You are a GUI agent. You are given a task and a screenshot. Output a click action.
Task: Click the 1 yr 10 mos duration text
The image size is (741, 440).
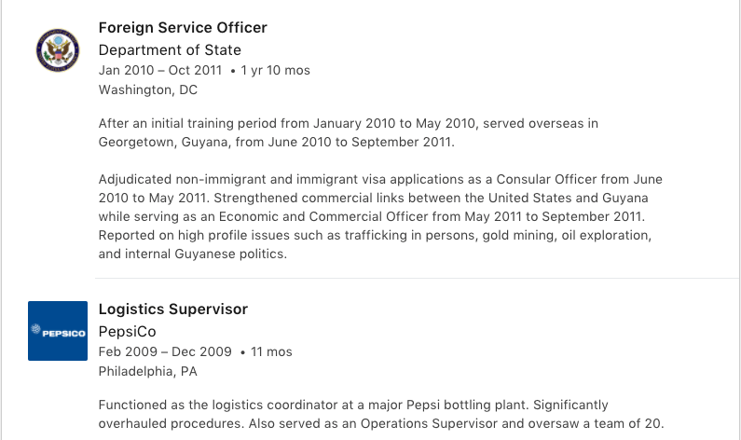(x=276, y=70)
